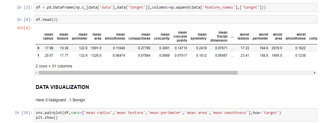Click the right arrow of the horizontal scrollbar

[314, 73]
